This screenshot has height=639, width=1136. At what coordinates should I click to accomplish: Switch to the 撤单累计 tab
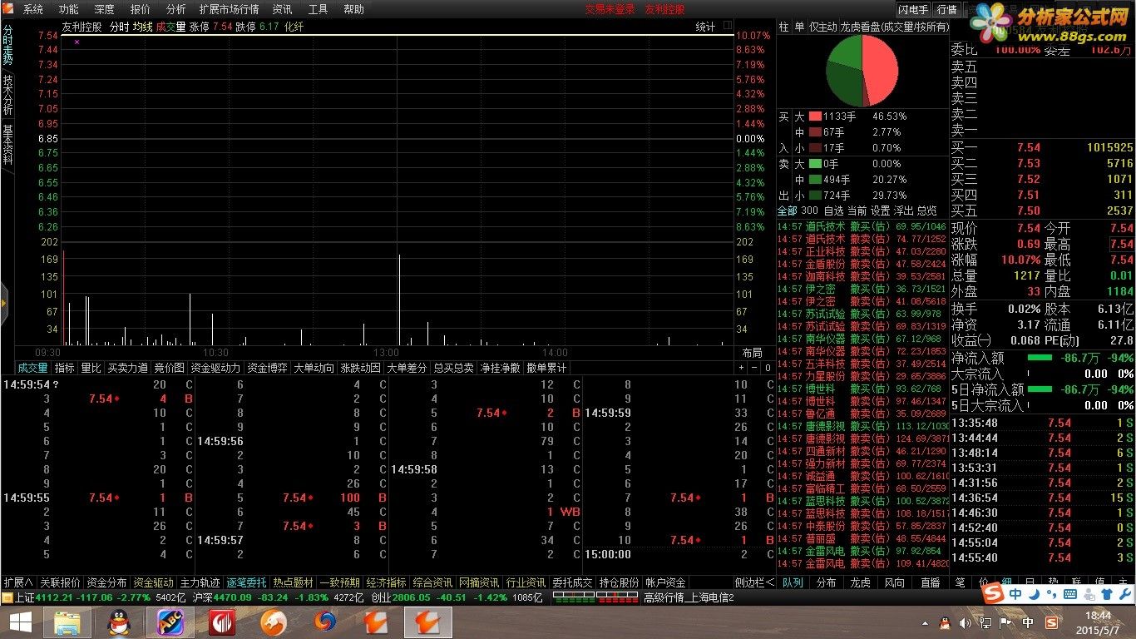pos(546,368)
